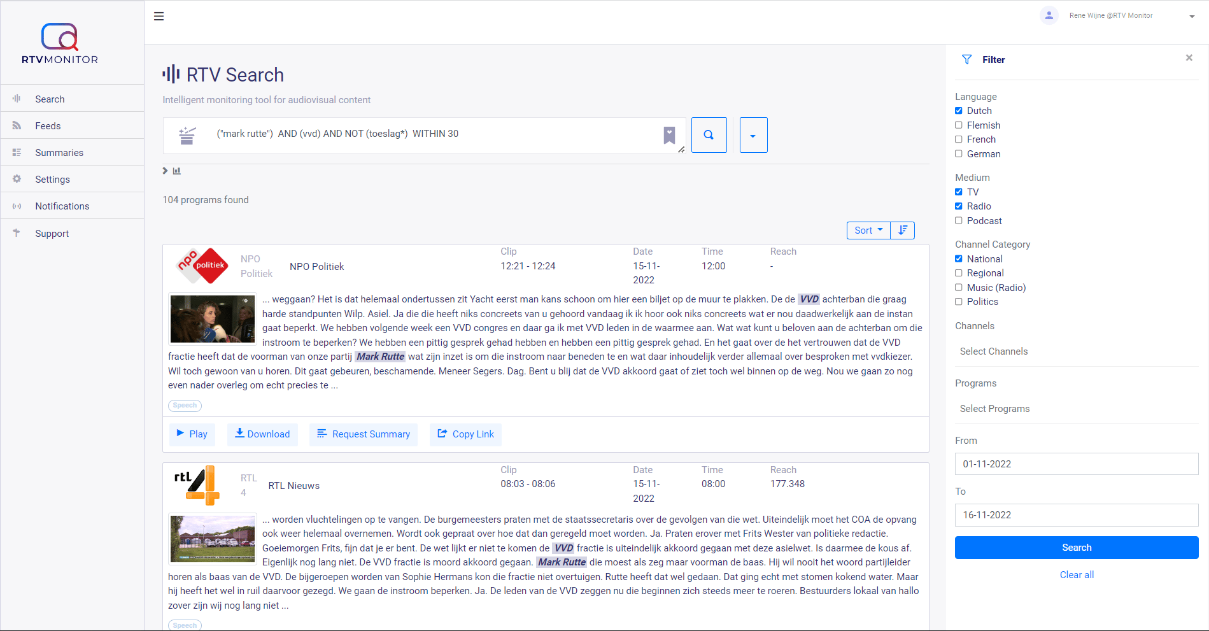
Task: Open the Settings gear in the sidebar
Action: [52, 179]
